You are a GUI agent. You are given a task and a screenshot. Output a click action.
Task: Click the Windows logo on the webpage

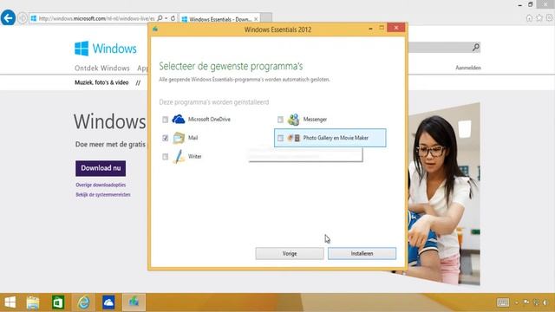(x=106, y=49)
